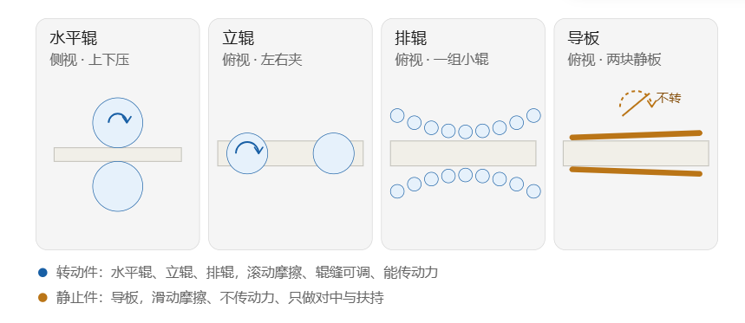Click the 排辊 card title
Image resolution: width=745 pixels, height=323 pixels.
coord(410,38)
